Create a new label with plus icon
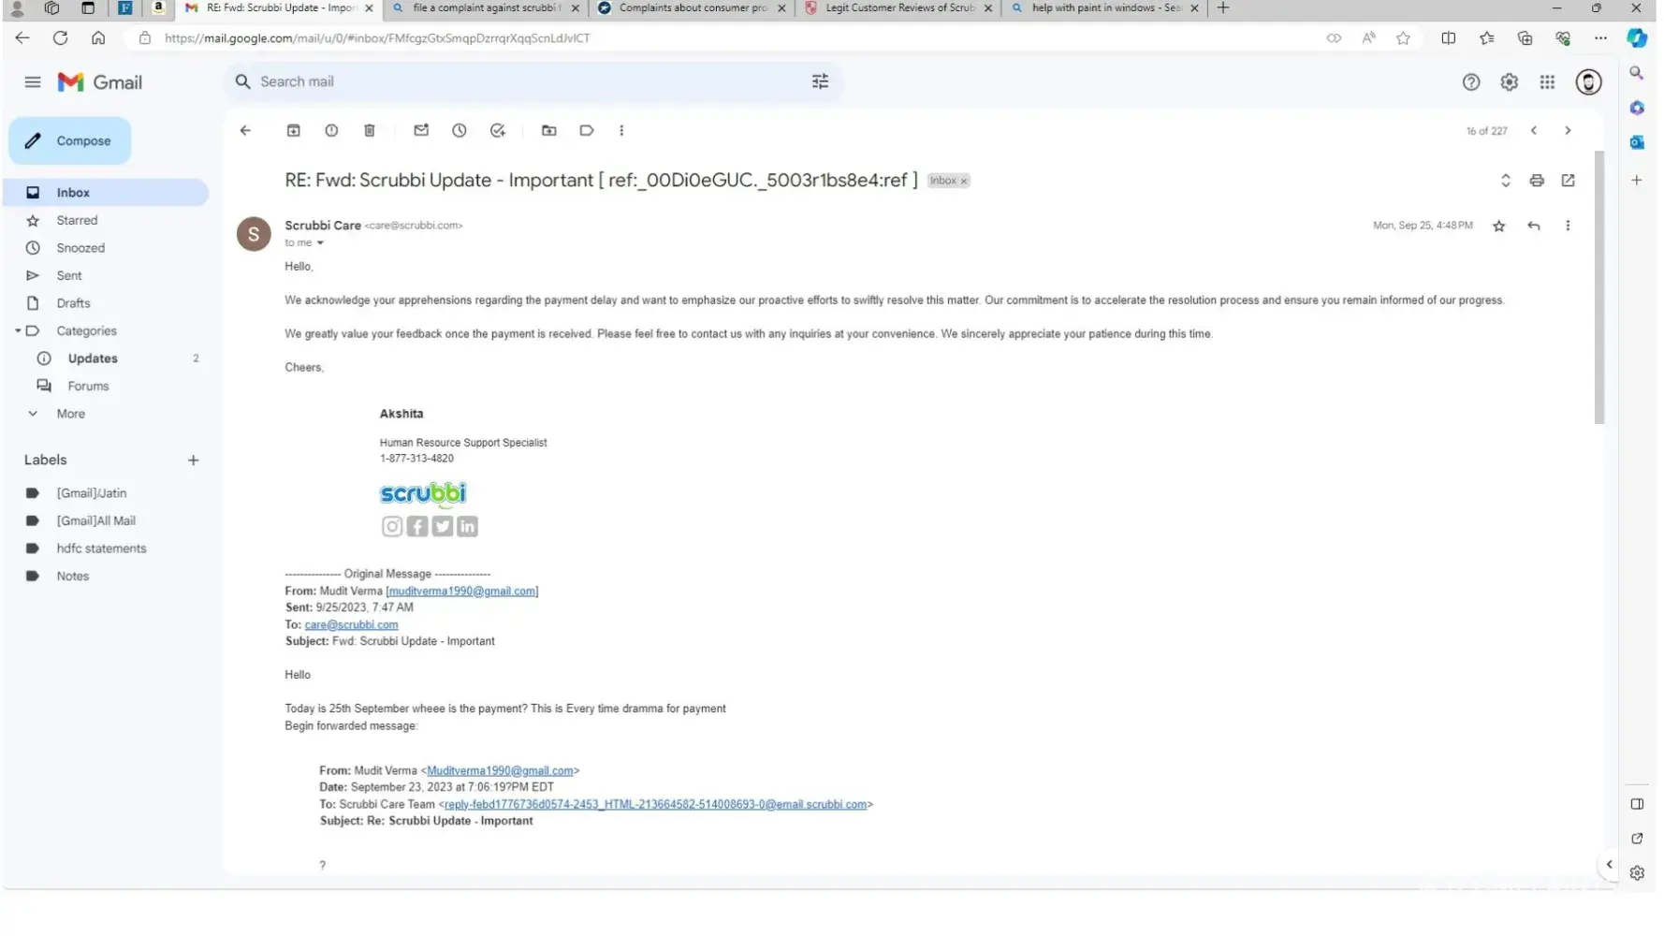This screenshot has width=1664, height=936. pyautogui.click(x=194, y=461)
